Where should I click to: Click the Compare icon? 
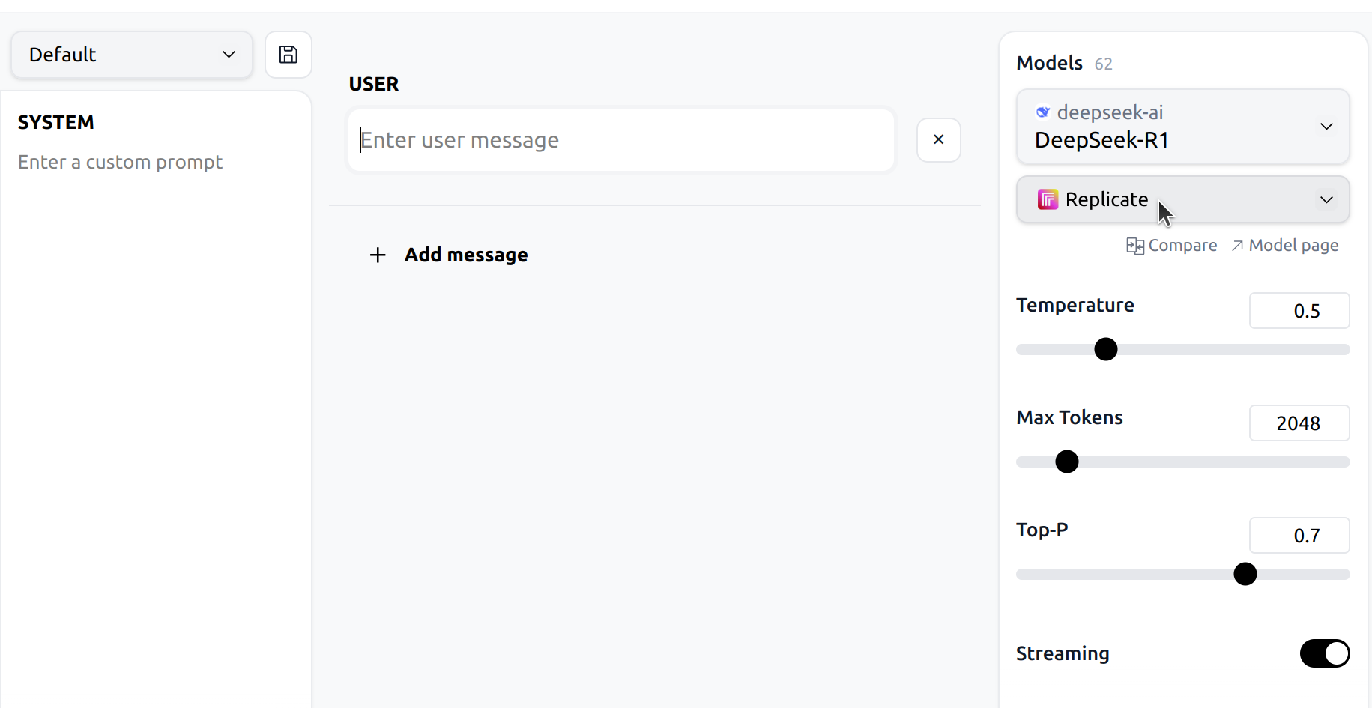[1134, 246]
